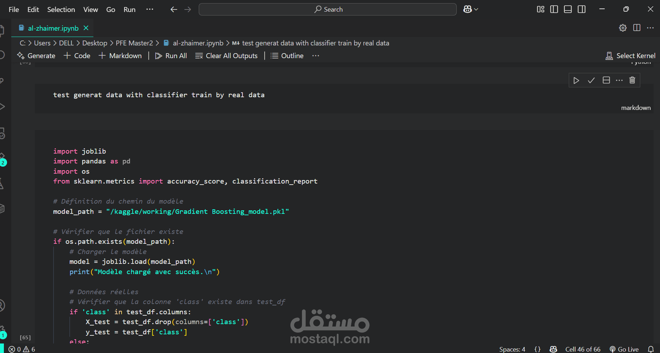
Task: Open the notebook Outline
Action: pos(287,56)
